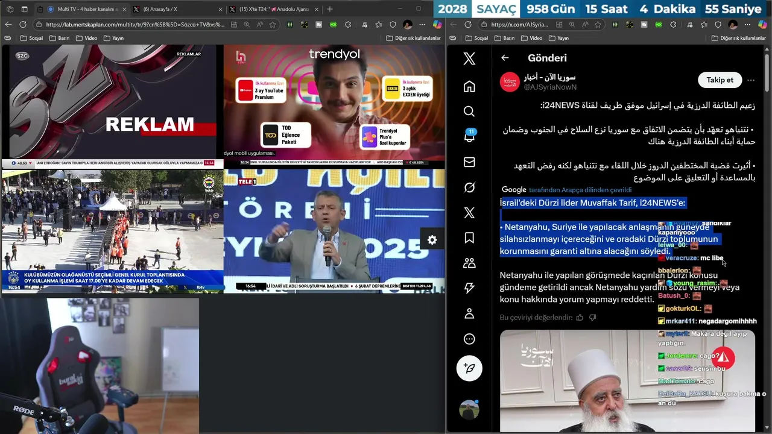This screenshot has width=772, height=434.
Task: Open the left browser profile avatar
Action: [x=408, y=25]
